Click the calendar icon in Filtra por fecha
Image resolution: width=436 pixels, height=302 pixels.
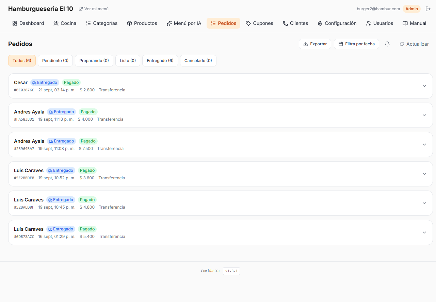point(341,44)
